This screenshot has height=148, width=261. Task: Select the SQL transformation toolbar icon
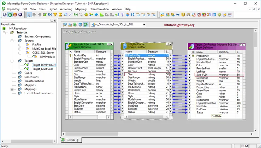178,14
